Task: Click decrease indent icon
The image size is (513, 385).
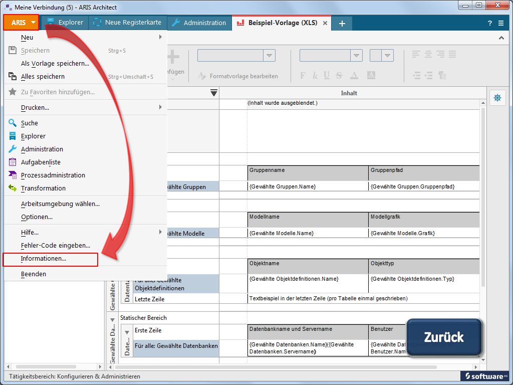Action: 428,76
